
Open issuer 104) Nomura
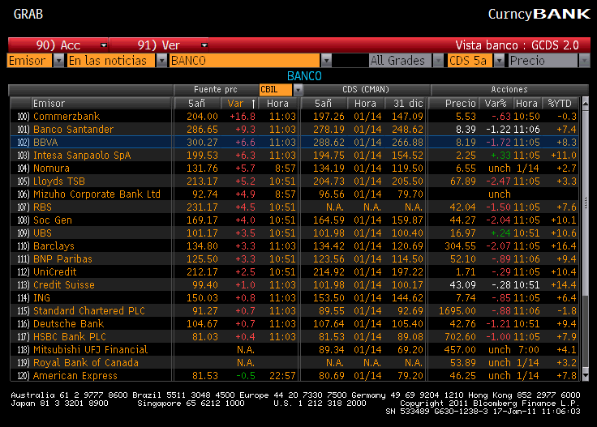51,168
